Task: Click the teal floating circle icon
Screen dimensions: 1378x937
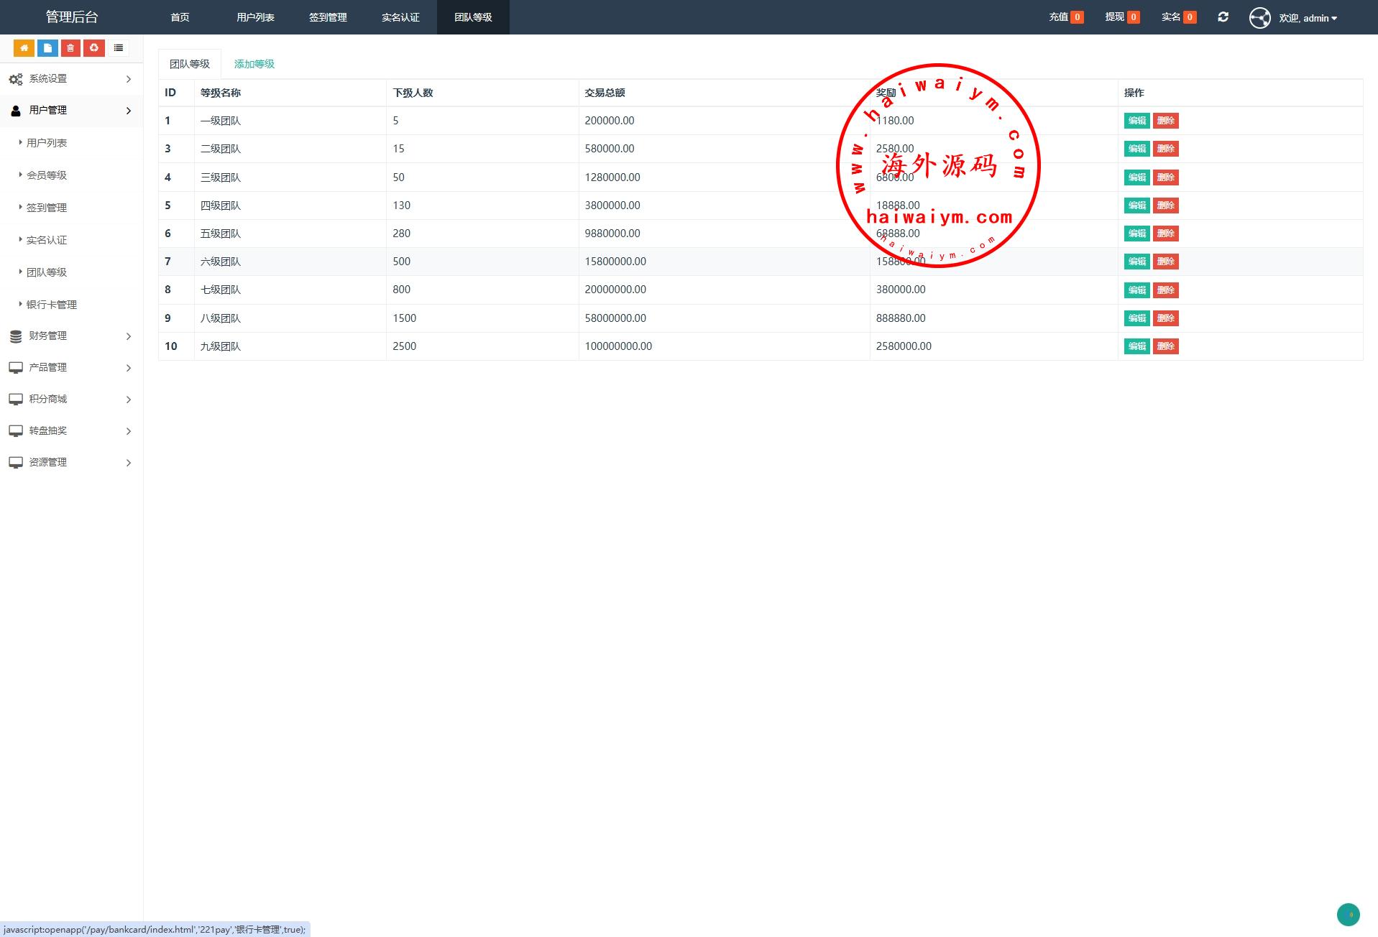Action: pos(1348,915)
